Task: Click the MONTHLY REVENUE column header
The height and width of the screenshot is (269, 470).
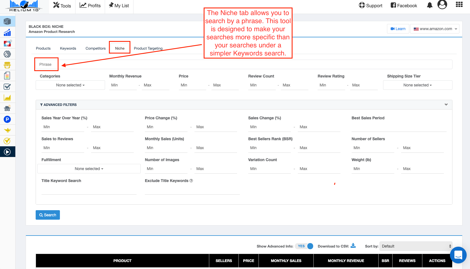Action: coord(346,261)
